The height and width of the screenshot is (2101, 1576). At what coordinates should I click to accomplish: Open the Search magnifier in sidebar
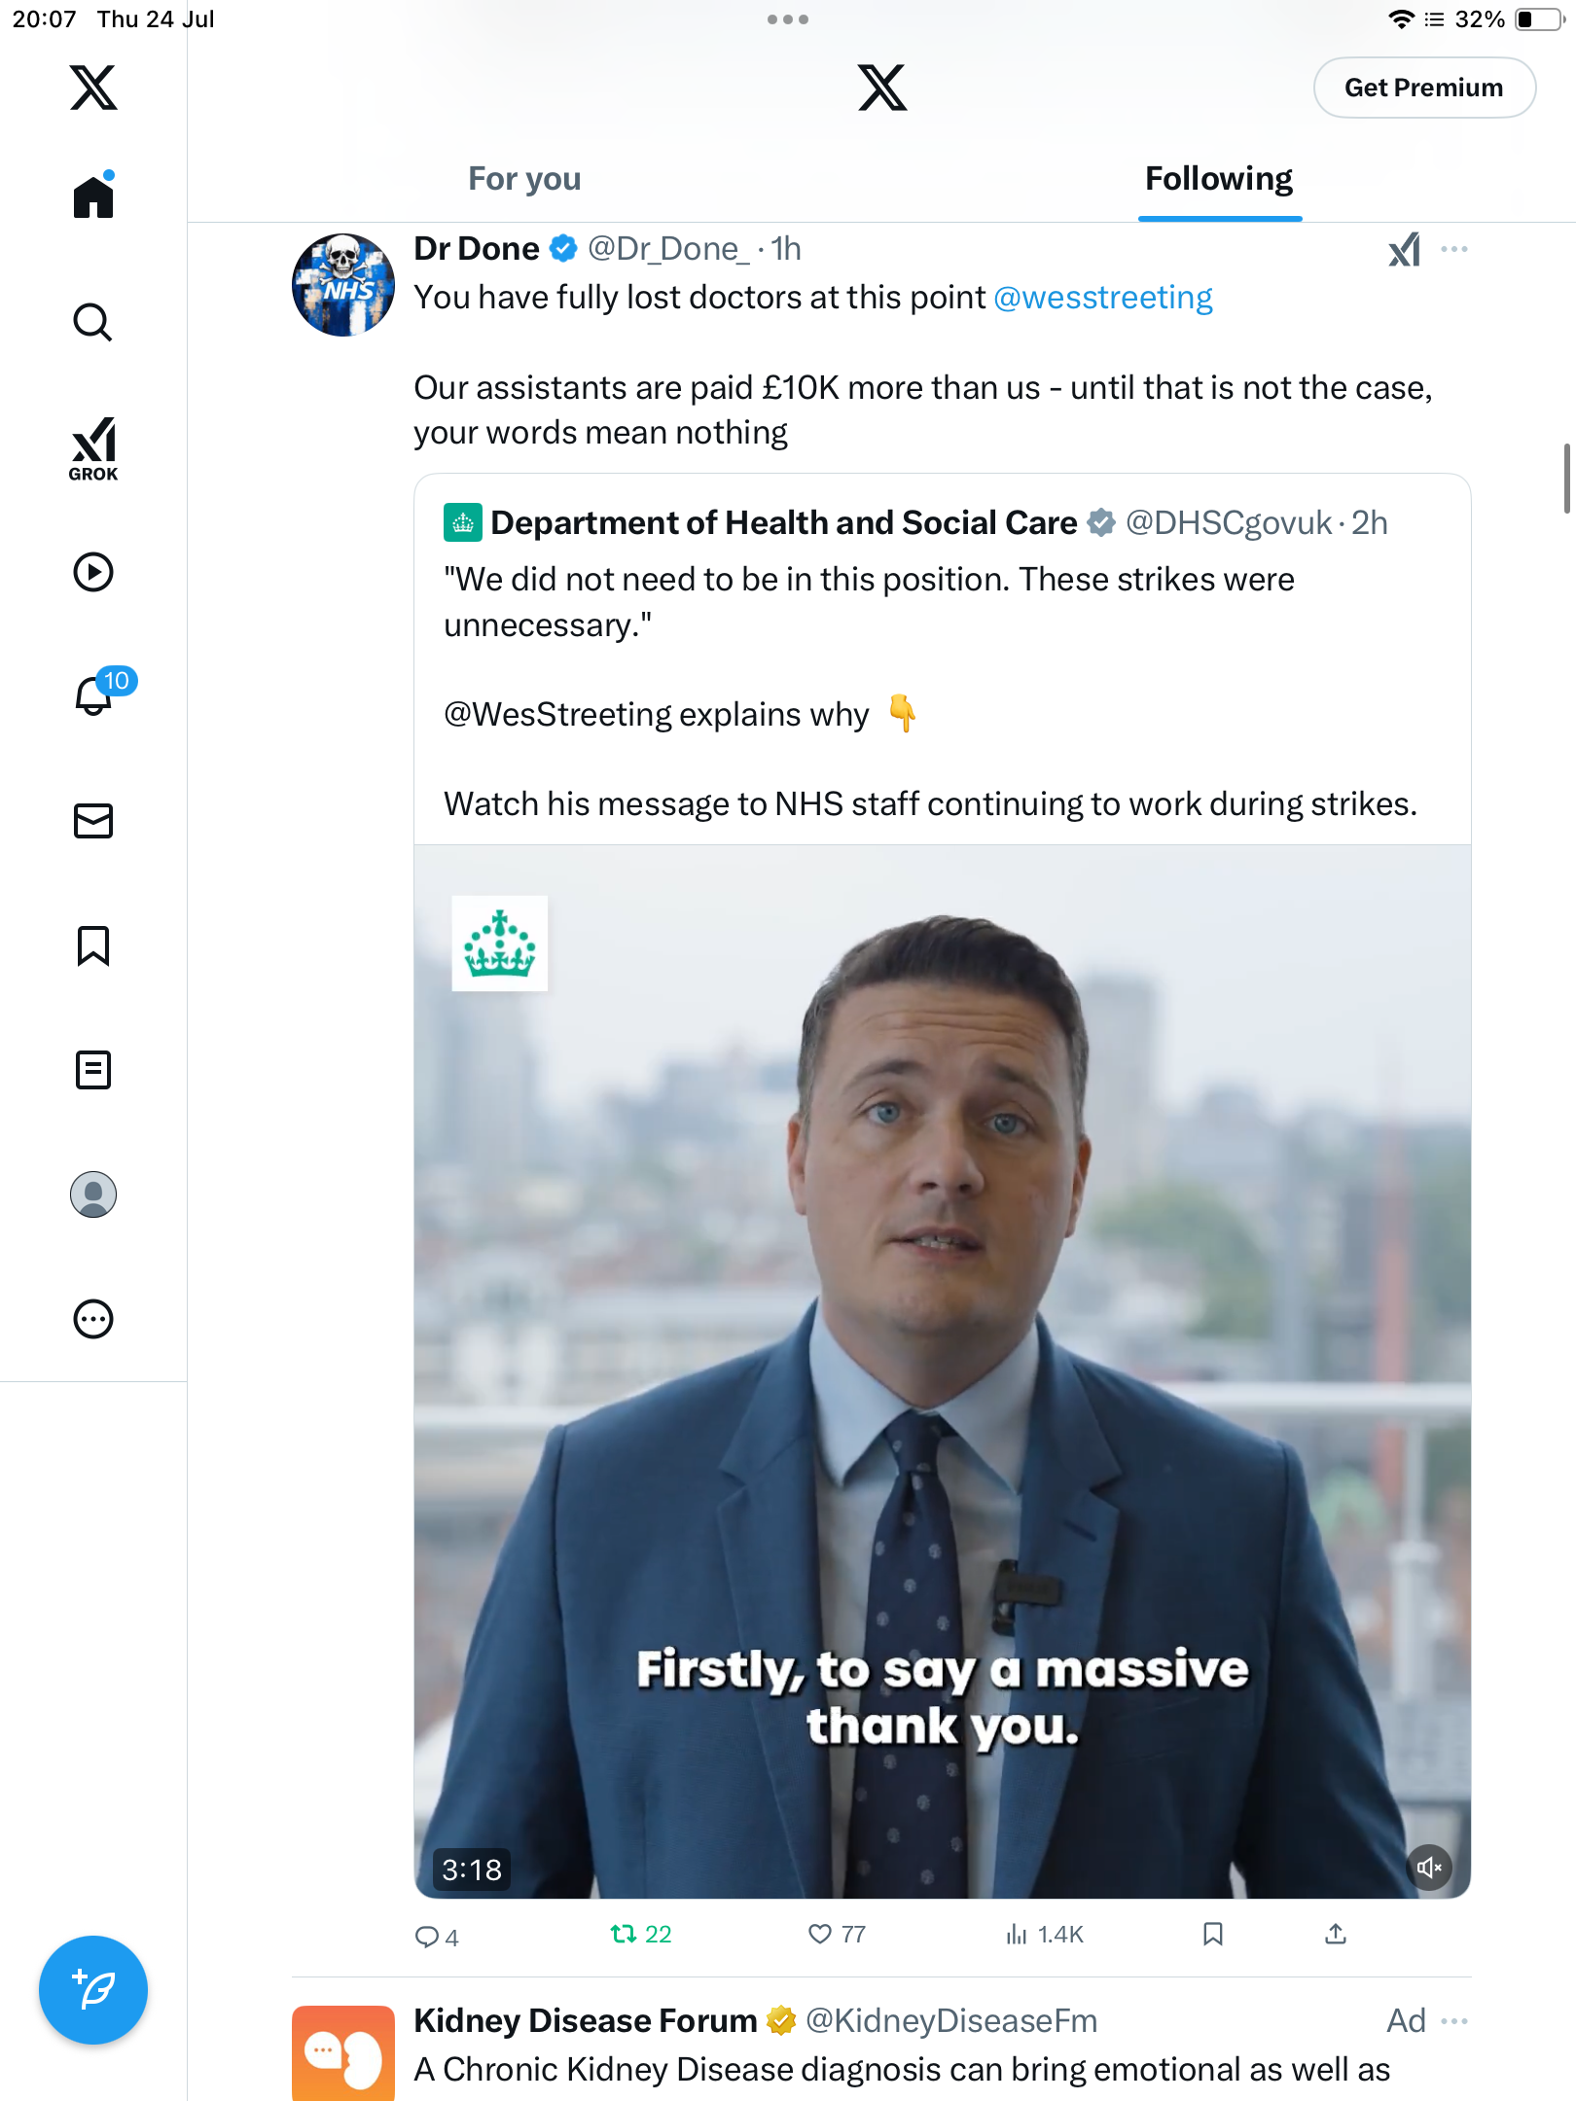click(x=93, y=322)
